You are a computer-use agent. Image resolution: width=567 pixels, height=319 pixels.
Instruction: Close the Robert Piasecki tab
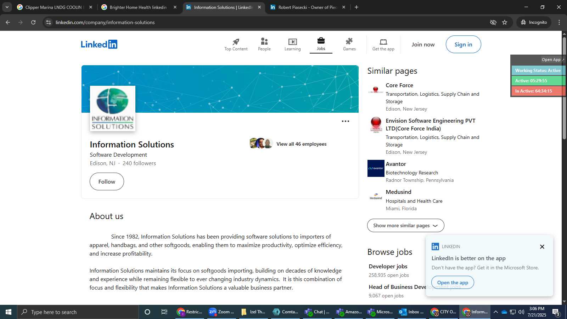[x=344, y=7]
